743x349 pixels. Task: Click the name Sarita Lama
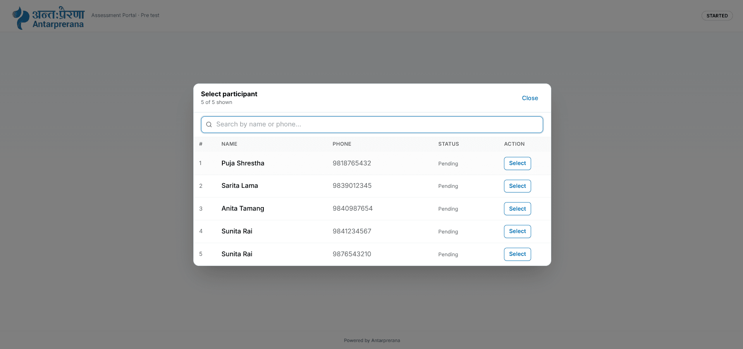(x=240, y=186)
